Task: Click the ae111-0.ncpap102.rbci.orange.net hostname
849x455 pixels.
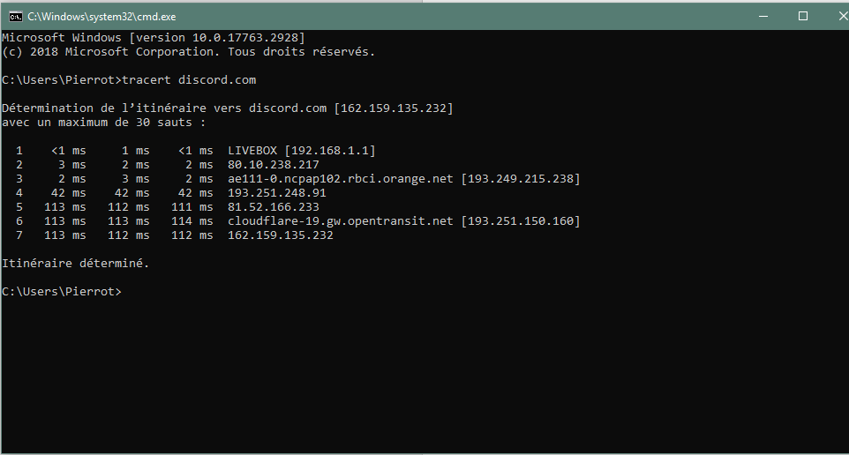Action: click(341, 179)
